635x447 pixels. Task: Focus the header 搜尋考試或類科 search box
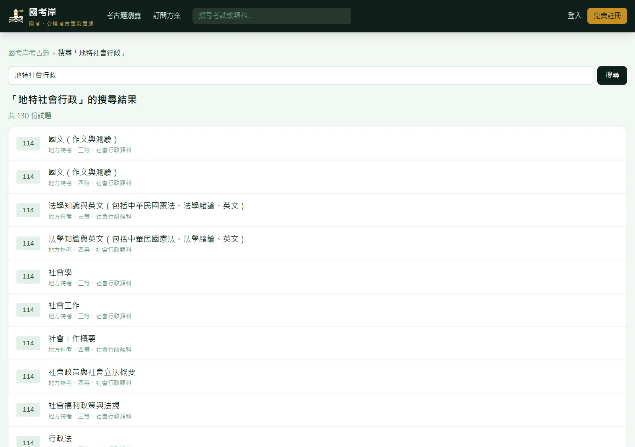[272, 16]
